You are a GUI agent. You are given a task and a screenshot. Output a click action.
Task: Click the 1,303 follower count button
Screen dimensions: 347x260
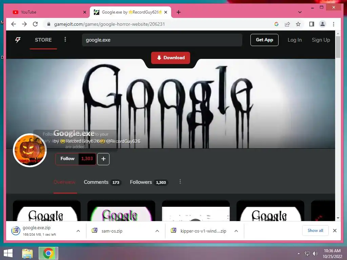click(x=87, y=159)
